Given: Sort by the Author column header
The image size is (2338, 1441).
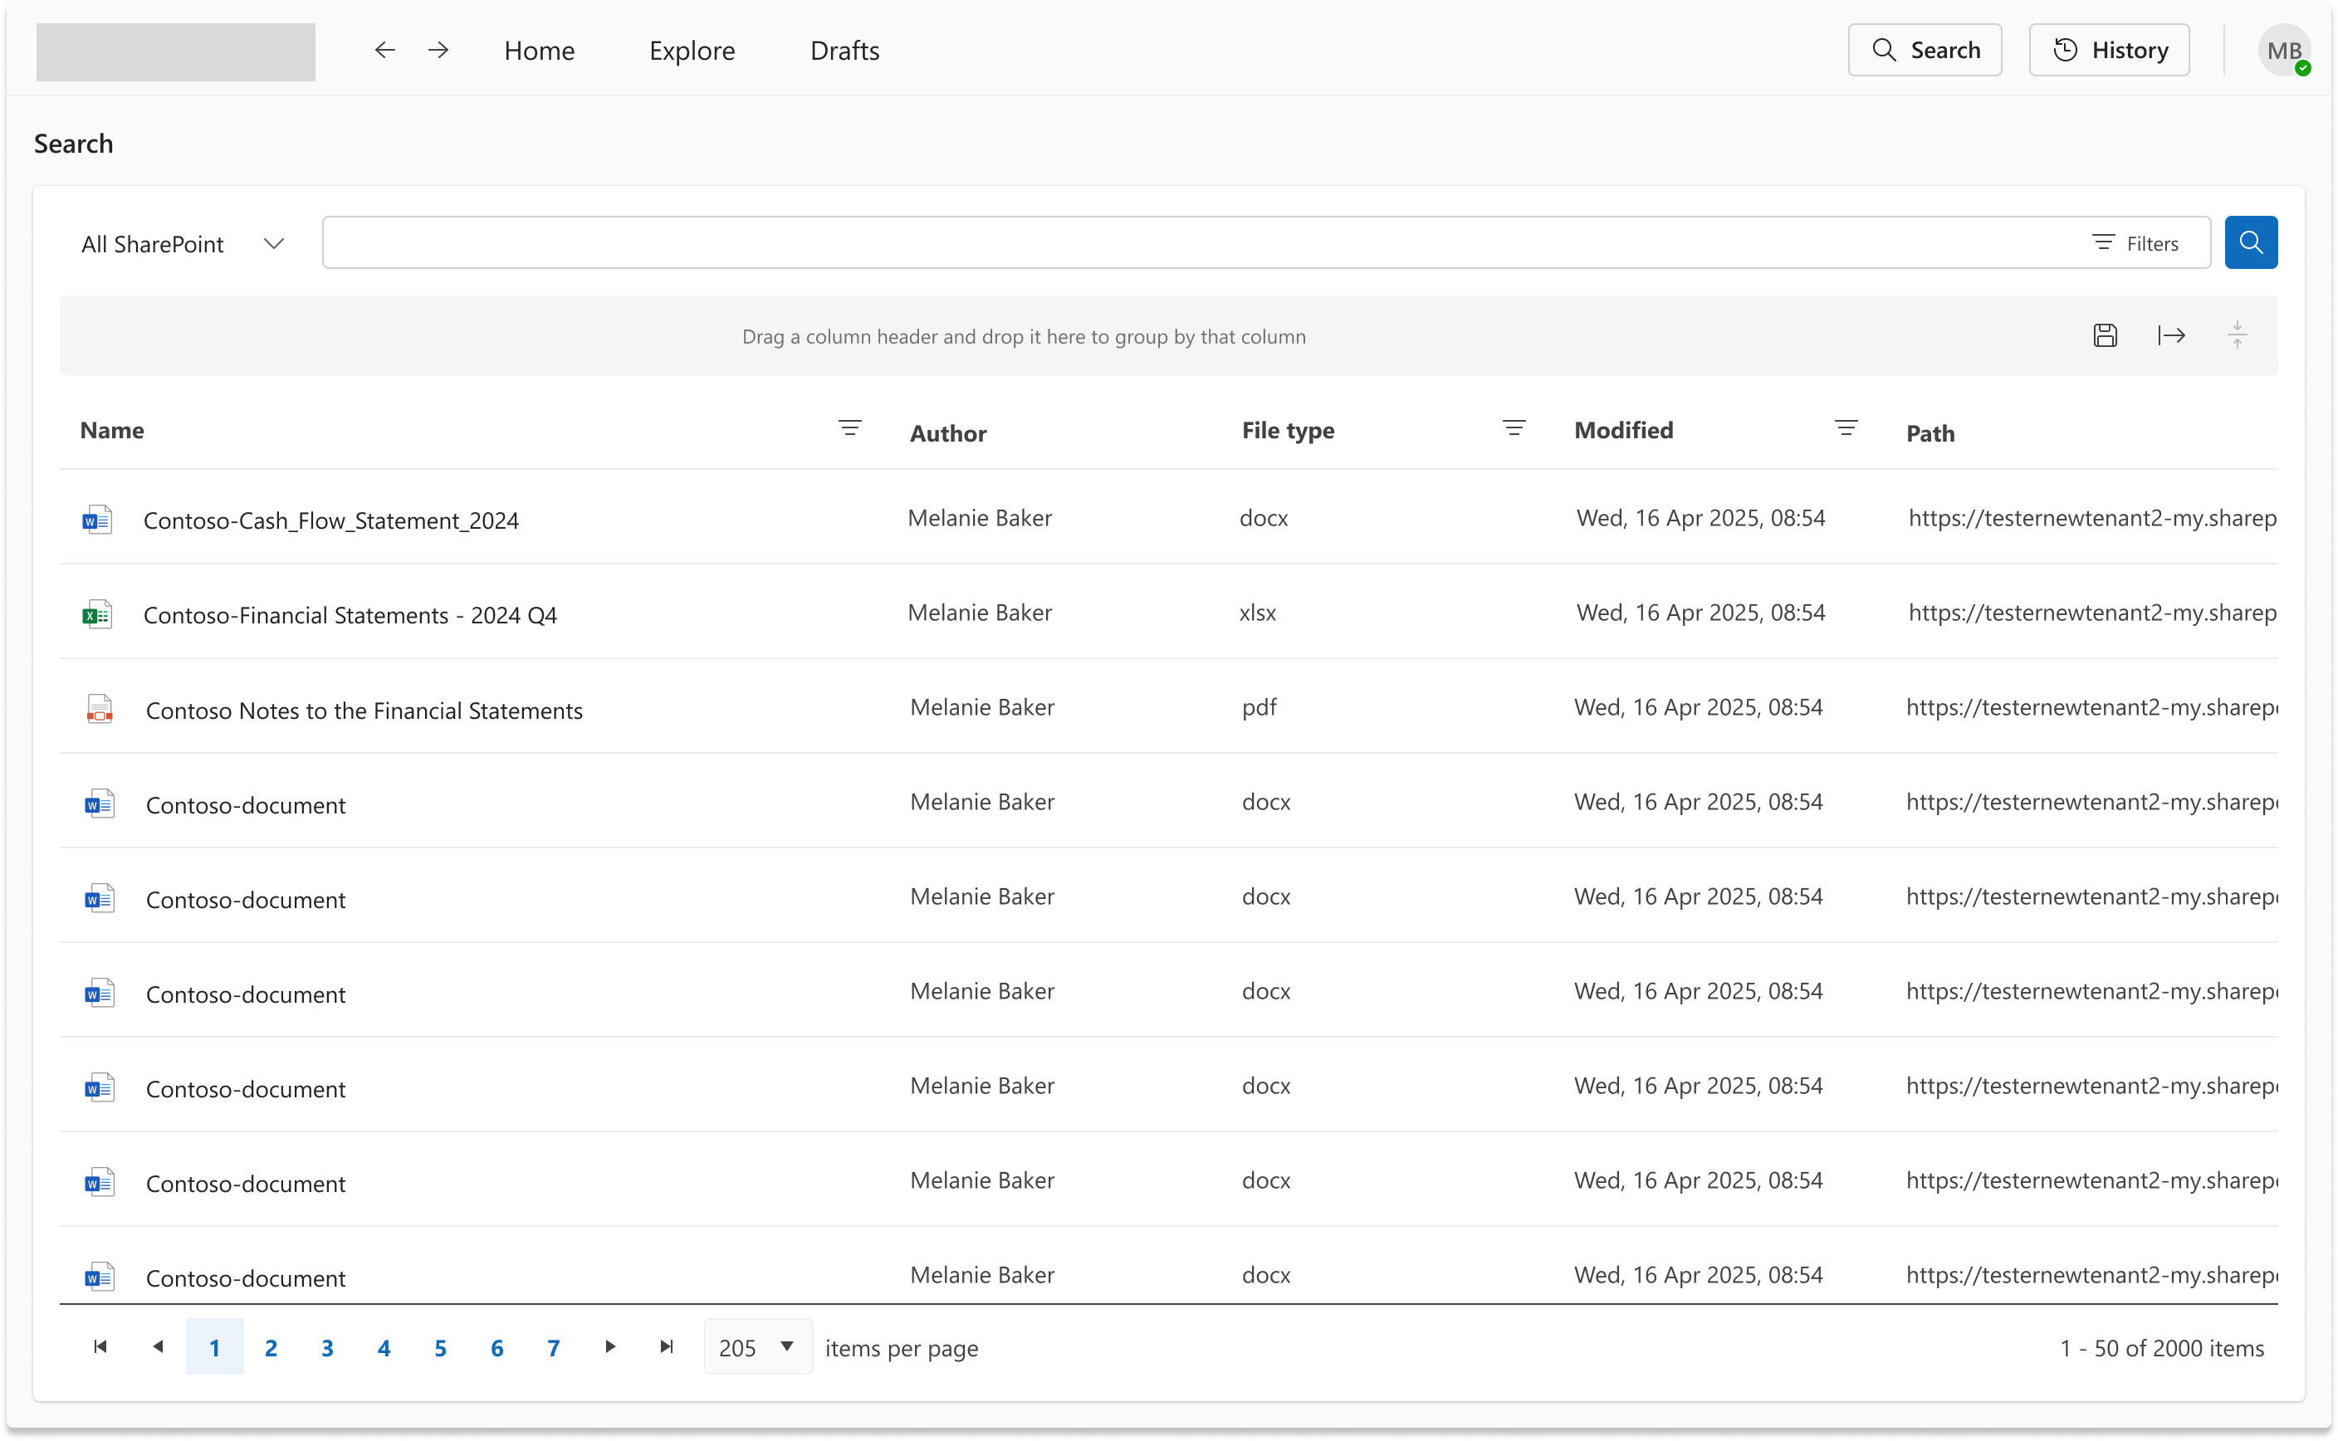Looking at the screenshot, I should tap(947, 433).
